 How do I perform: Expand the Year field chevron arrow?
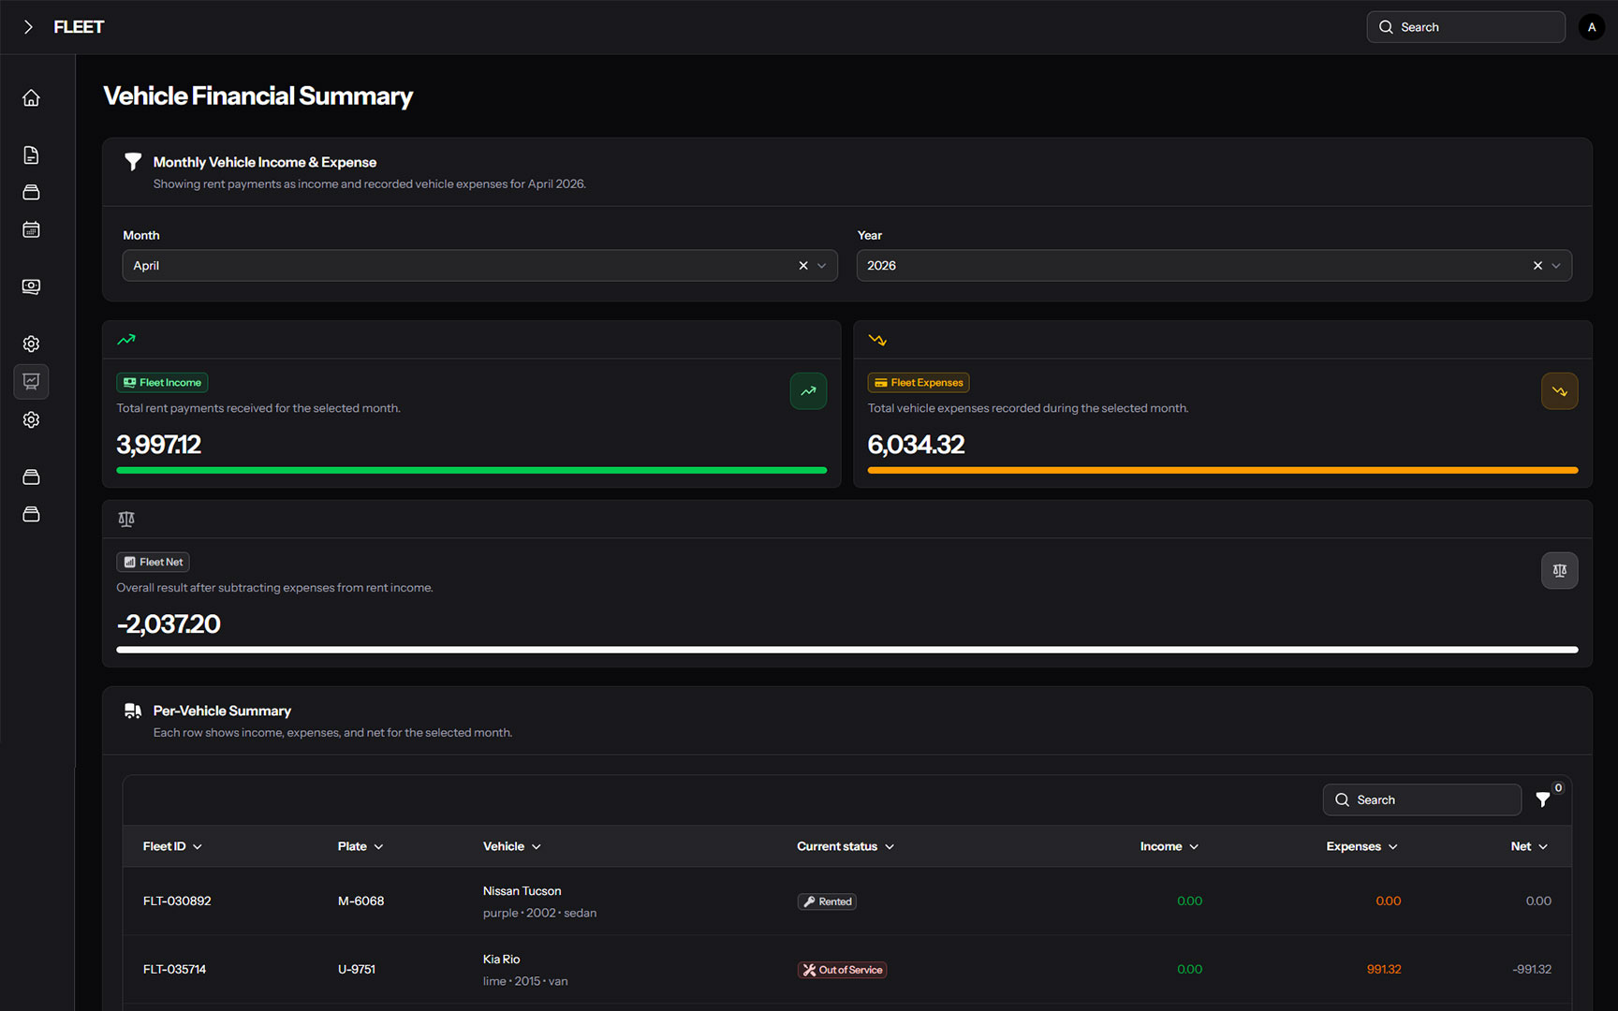pos(1556,266)
